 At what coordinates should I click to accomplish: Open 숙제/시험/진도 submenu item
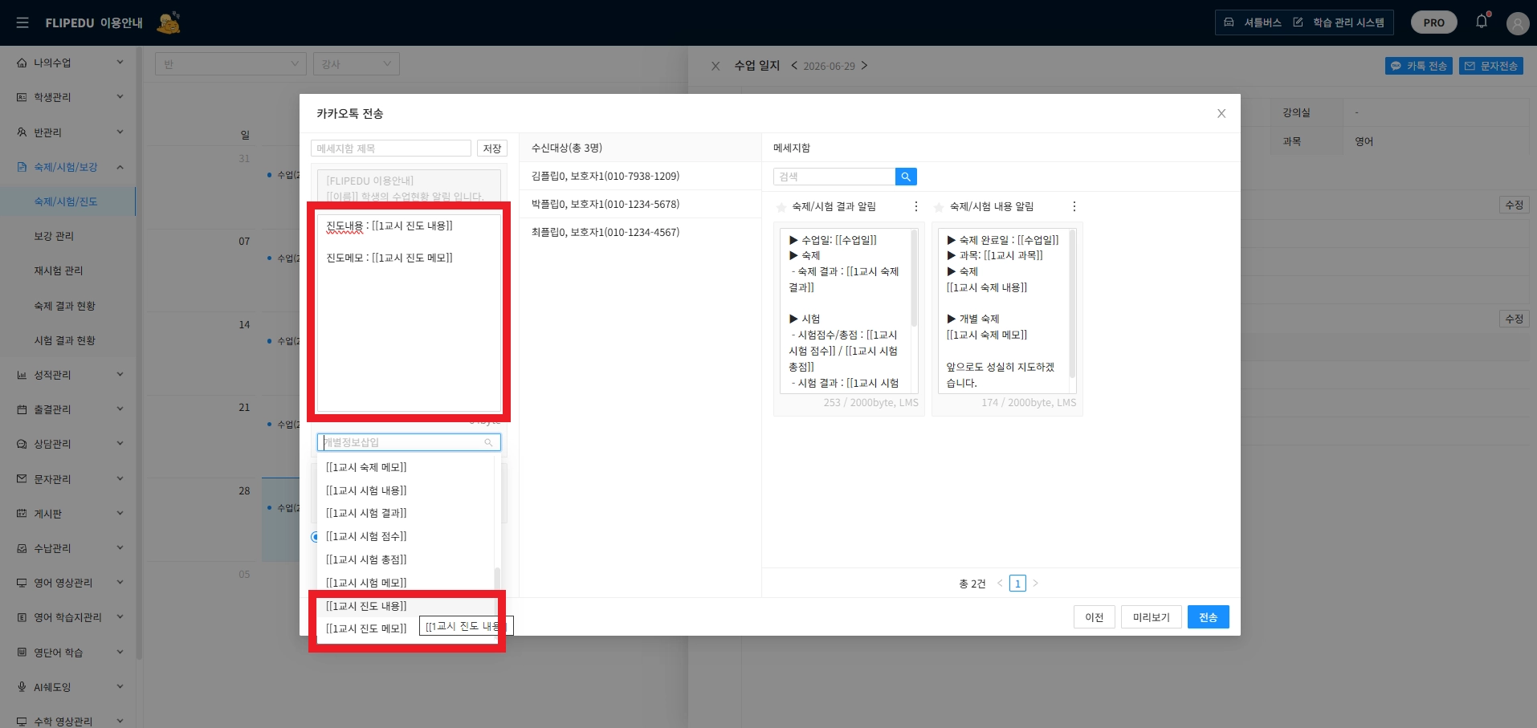(66, 201)
